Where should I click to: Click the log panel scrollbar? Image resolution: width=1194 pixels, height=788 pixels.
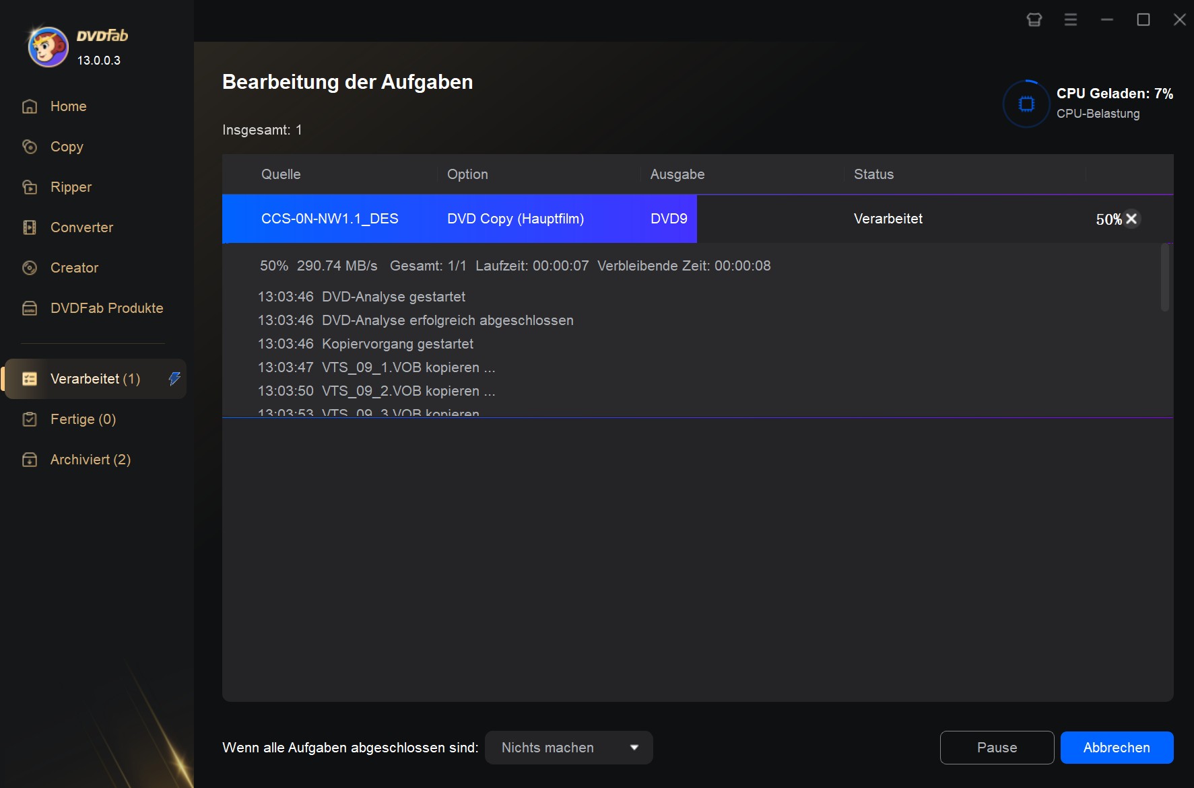point(1165,278)
